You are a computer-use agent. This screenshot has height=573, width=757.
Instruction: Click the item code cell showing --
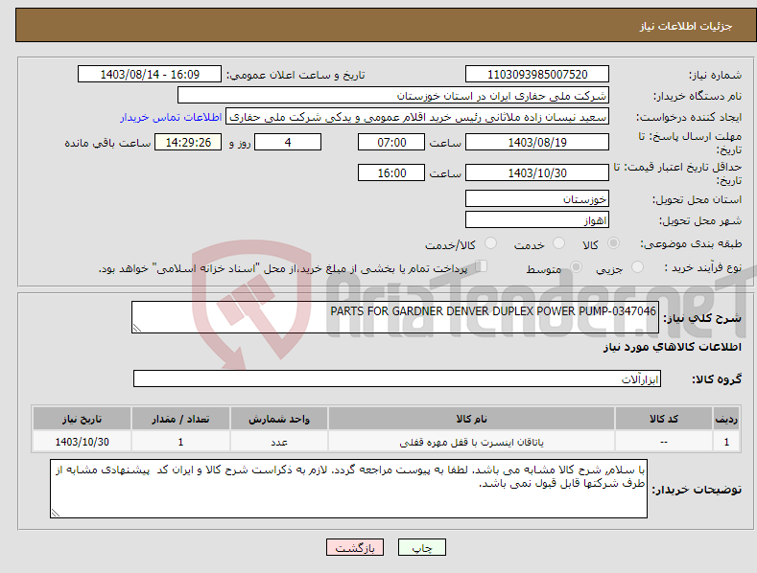pyautogui.click(x=664, y=442)
